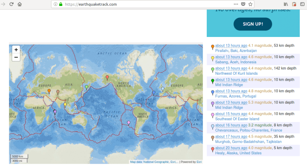The width and height of the screenshot is (307, 167).
Task: Open the 'Powered by Esri' link on map
Action: coord(199,162)
